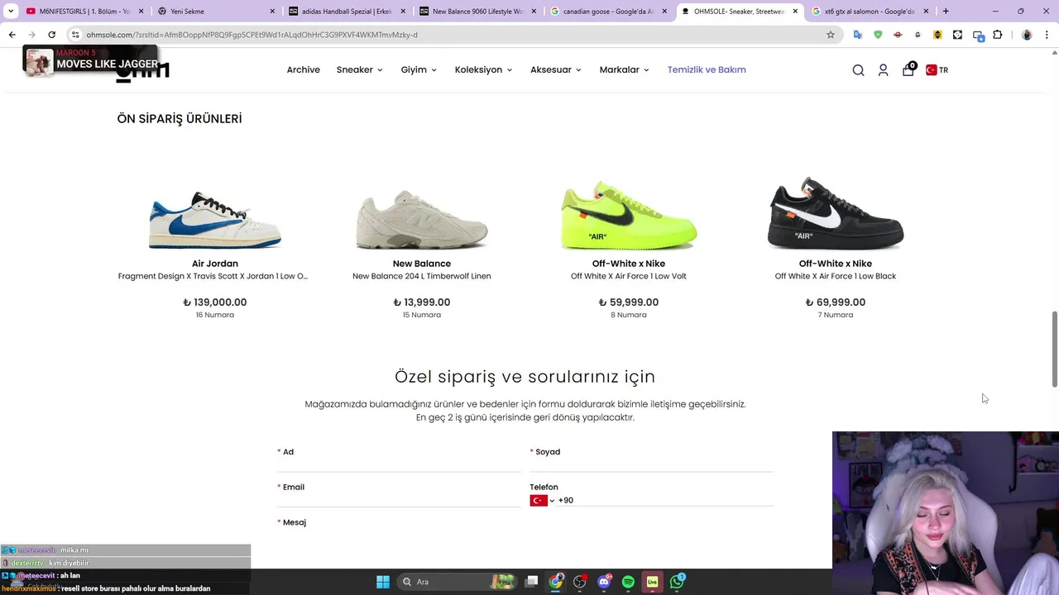Open the green shield adblock extension

[x=878, y=35]
